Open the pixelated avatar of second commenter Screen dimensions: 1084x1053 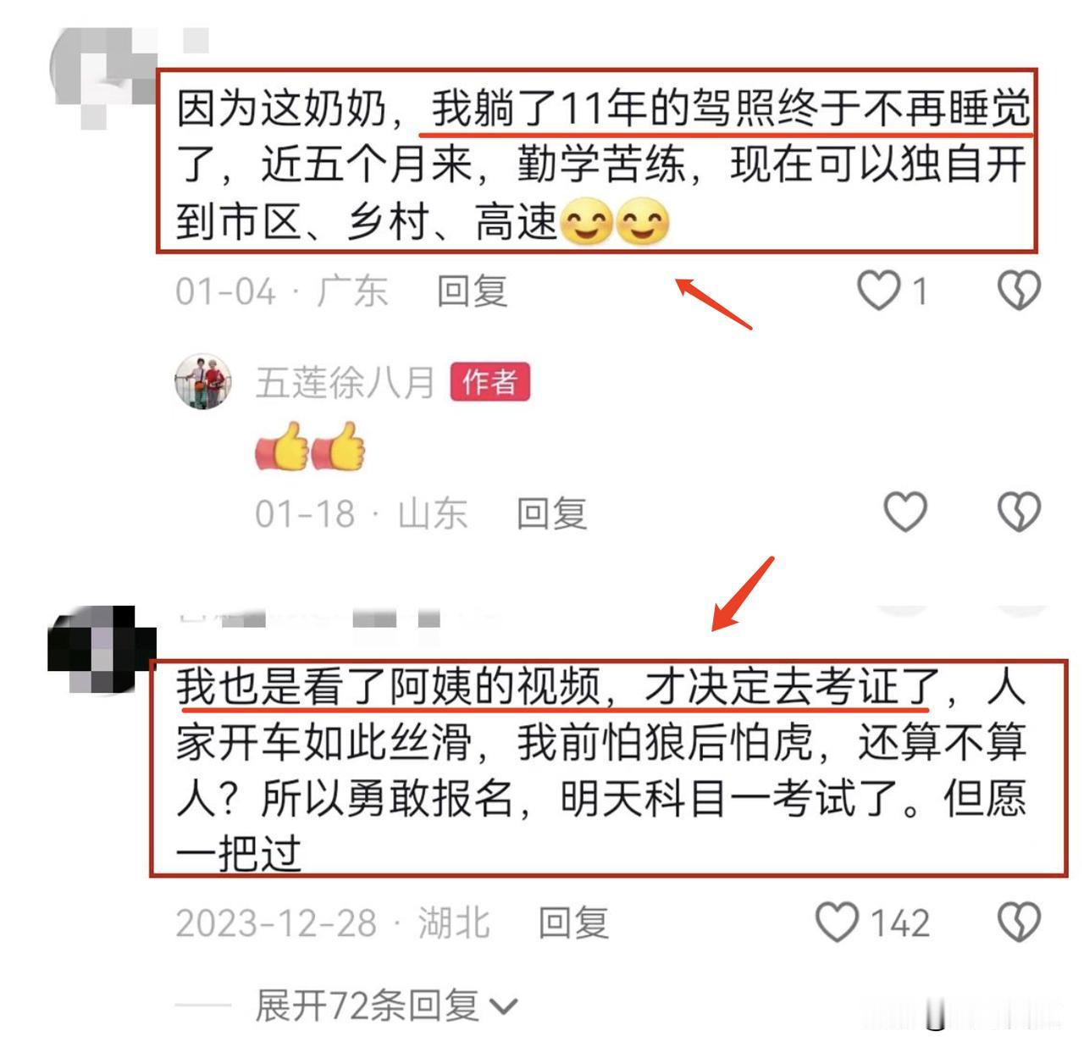pyautogui.click(x=102, y=650)
